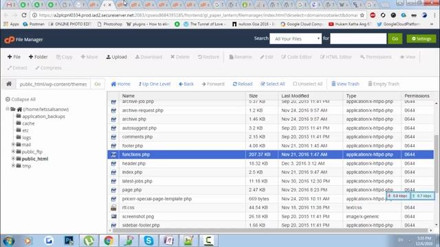This screenshot has width=440, height=247.
Task: Click View Trash
Action: pos(345,84)
